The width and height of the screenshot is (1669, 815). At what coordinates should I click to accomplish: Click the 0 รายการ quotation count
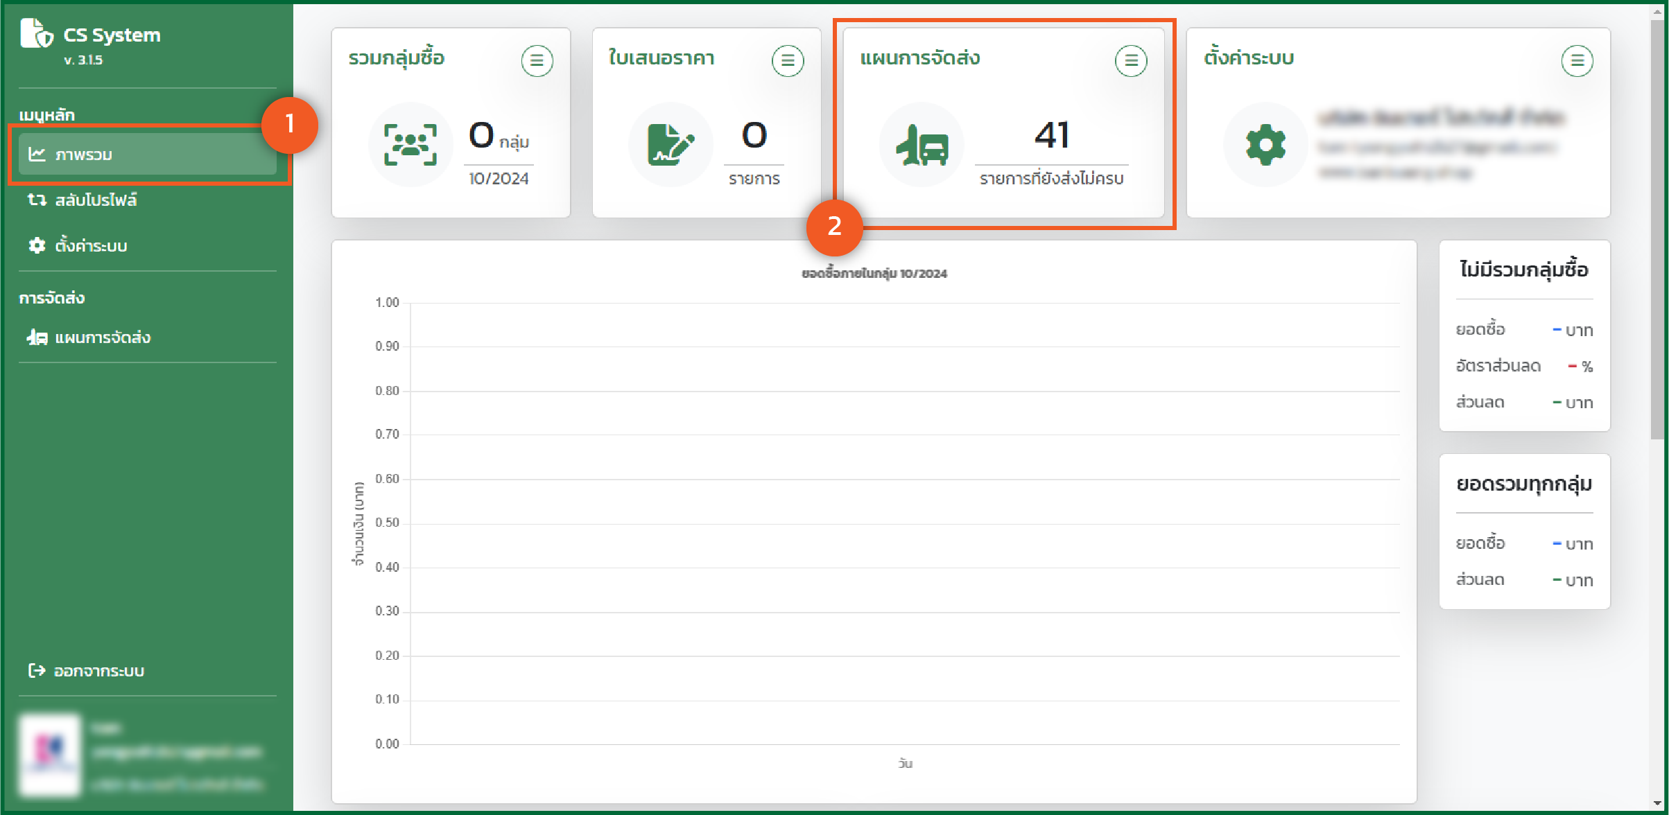754,135
